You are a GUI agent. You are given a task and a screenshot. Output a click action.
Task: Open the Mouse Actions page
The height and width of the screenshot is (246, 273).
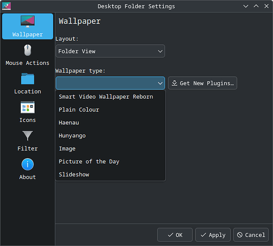coord(28,55)
